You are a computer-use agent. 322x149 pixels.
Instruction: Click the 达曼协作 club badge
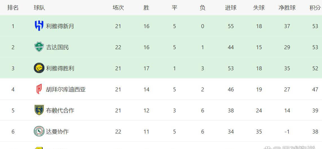[39, 131]
